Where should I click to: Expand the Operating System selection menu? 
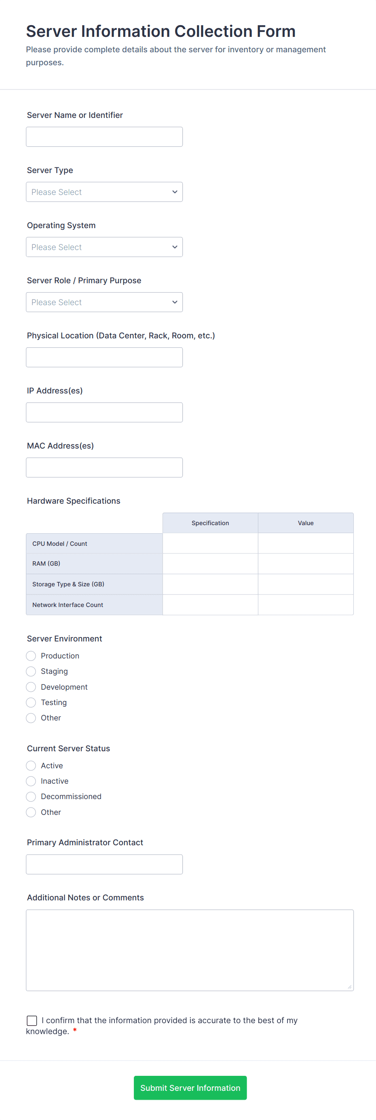(104, 246)
